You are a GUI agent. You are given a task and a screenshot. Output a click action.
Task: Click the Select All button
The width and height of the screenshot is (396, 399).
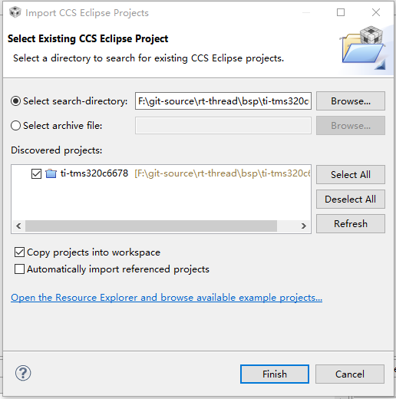pyautogui.click(x=351, y=175)
